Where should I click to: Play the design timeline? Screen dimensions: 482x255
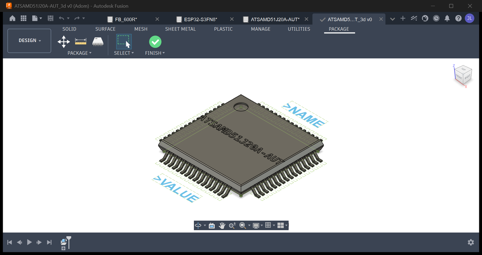[29, 242]
